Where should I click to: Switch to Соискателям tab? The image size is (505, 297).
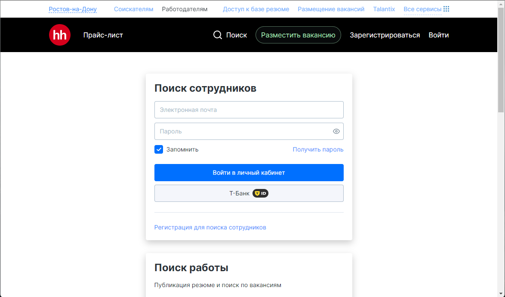coord(134,9)
